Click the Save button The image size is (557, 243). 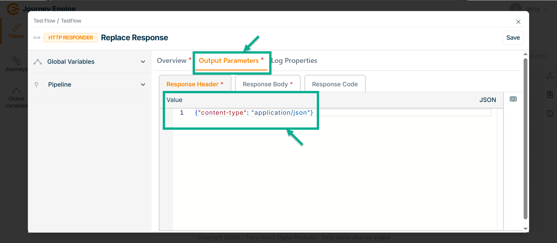point(513,38)
